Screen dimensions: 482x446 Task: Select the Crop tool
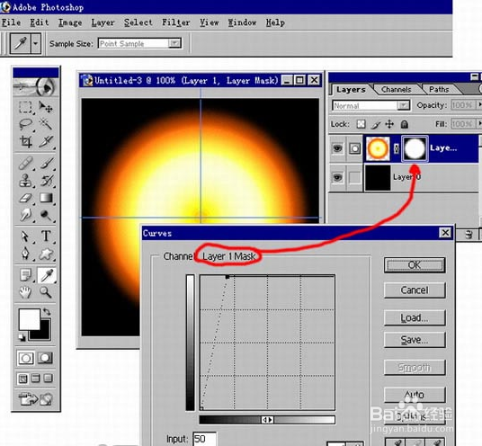coord(25,142)
